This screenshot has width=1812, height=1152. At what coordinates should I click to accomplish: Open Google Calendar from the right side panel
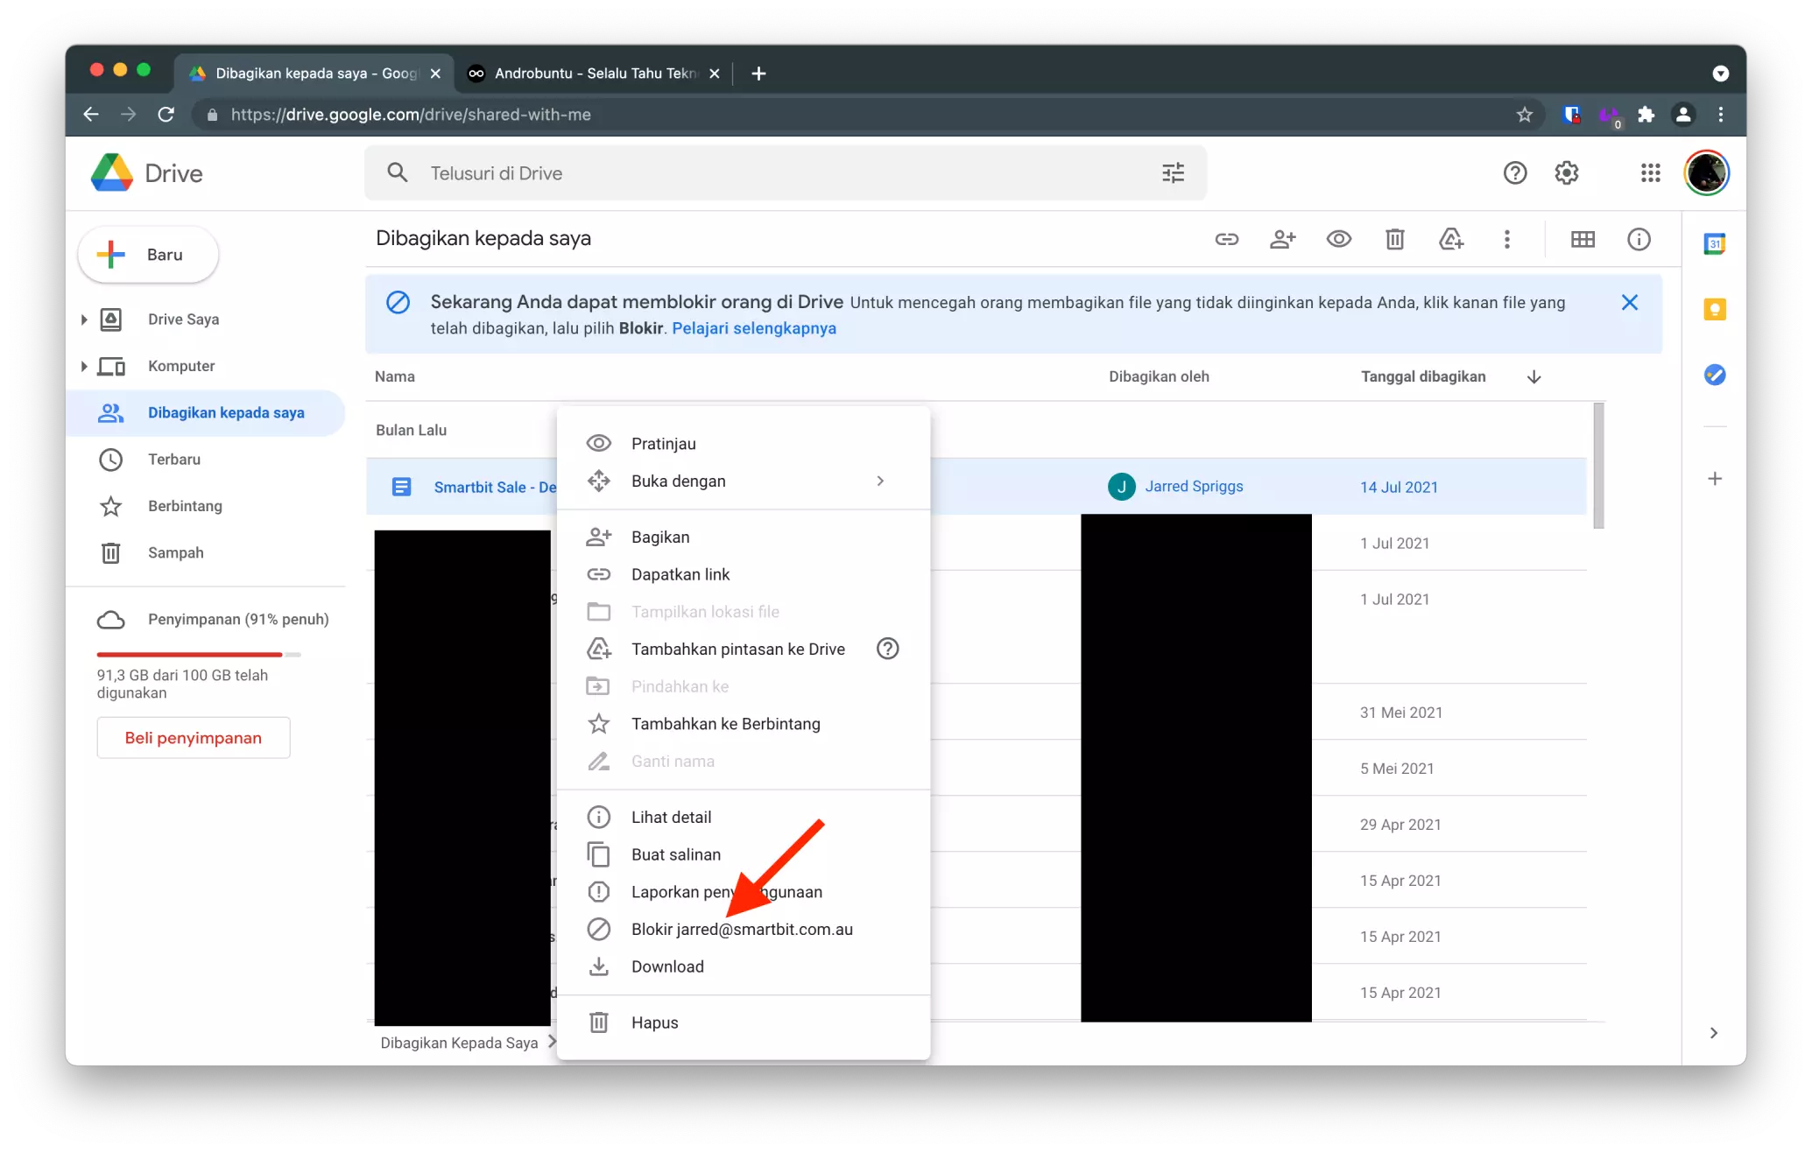point(1715,244)
